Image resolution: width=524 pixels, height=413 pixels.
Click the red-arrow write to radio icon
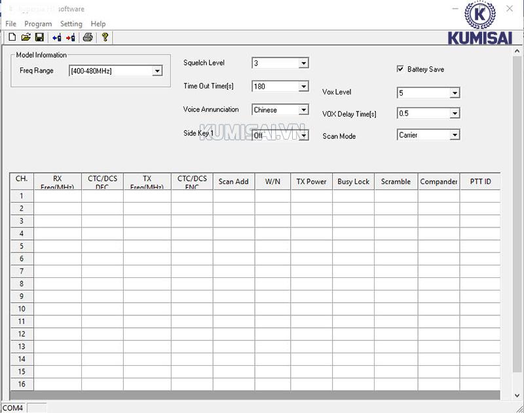[x=71, y=37]
